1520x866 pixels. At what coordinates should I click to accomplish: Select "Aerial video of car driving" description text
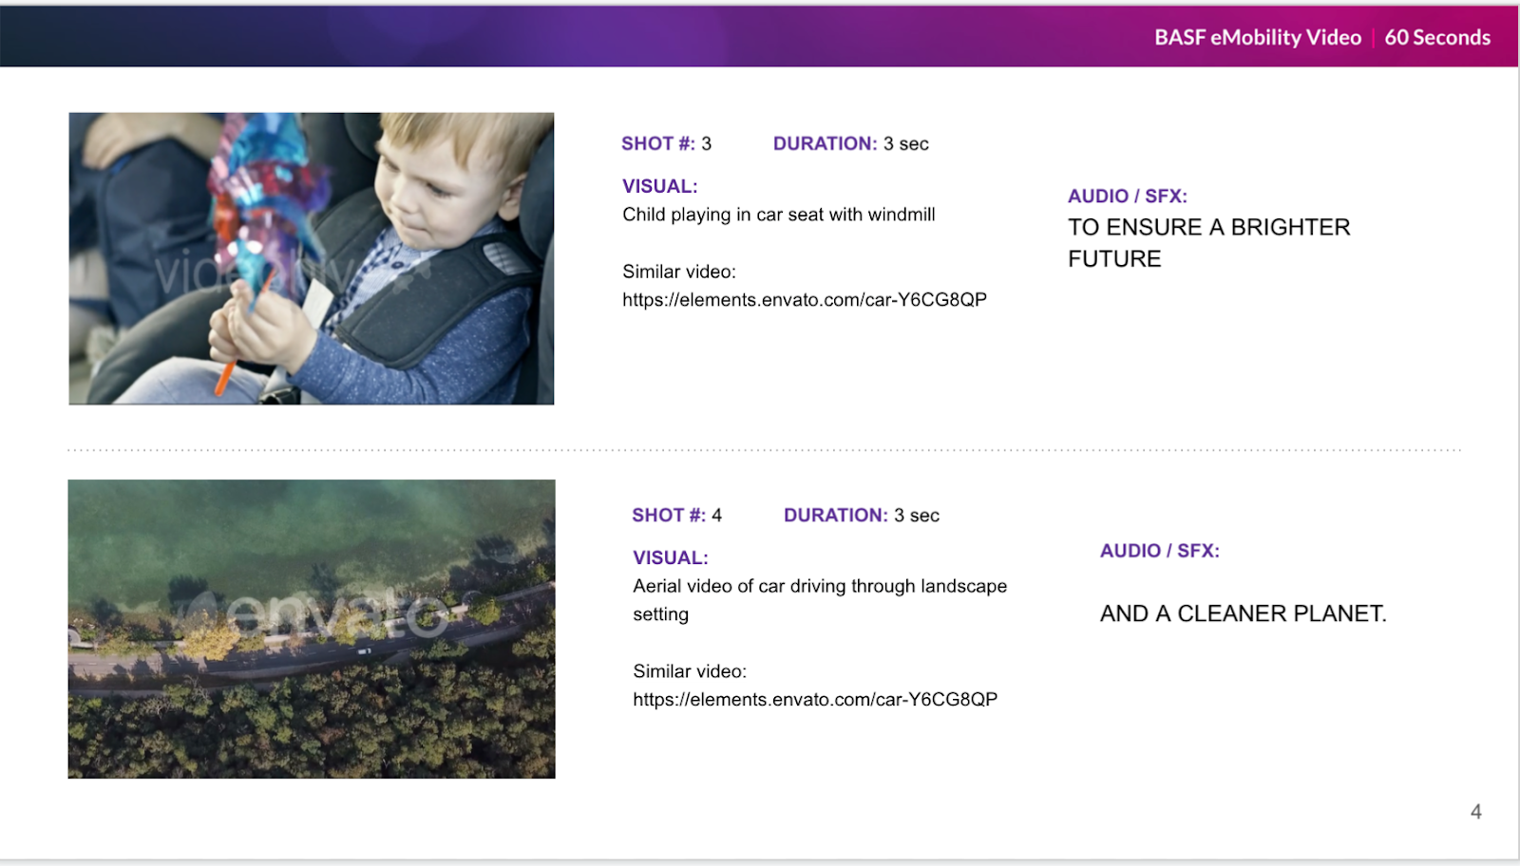(x=819, y=587)
